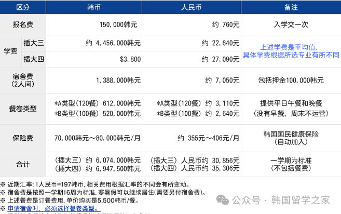341x214 pixels.
Task: Click the 入学交一次 note cell
Action: click(291, 24)
